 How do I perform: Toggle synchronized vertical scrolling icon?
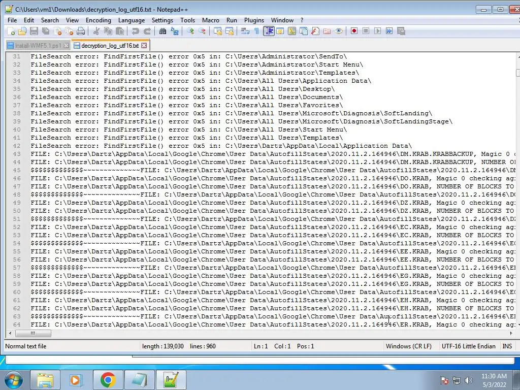[x=217, y=31]
